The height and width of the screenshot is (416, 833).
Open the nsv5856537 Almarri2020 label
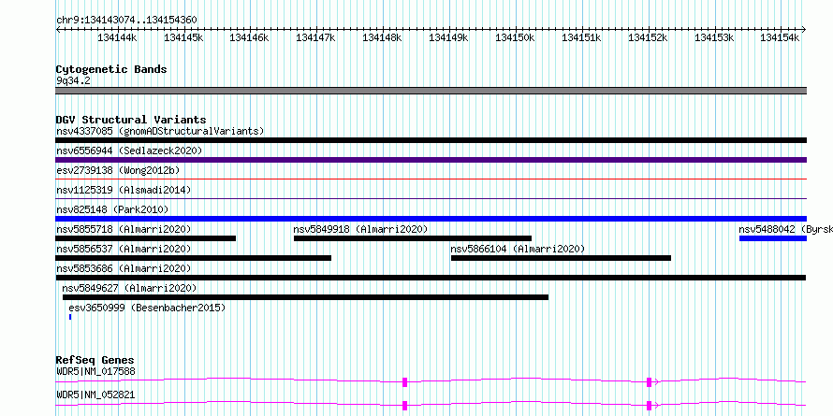click(124, 250)
